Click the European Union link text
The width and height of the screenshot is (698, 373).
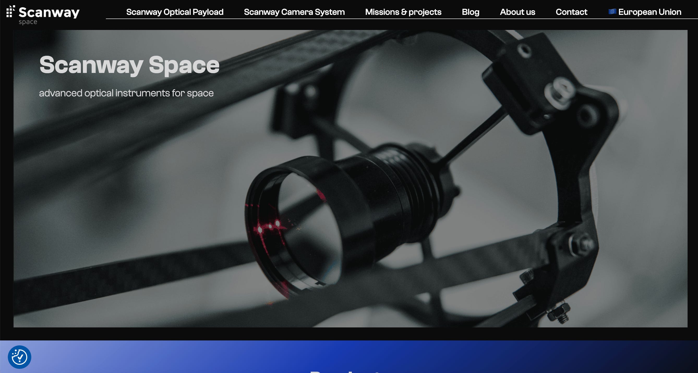pos(649,12)
